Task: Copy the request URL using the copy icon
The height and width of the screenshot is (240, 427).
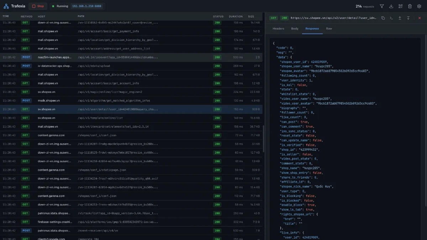Action: (383, 17)
